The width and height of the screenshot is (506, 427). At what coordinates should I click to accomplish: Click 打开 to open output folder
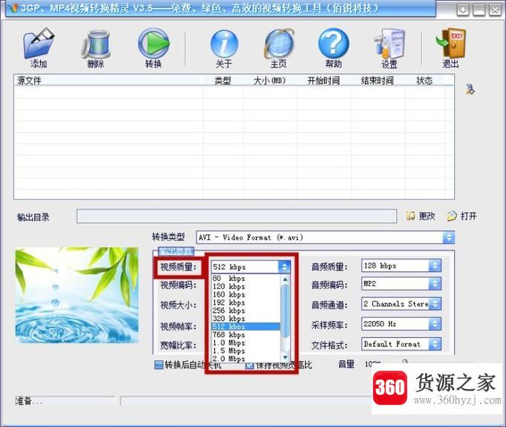coord(461,216)
